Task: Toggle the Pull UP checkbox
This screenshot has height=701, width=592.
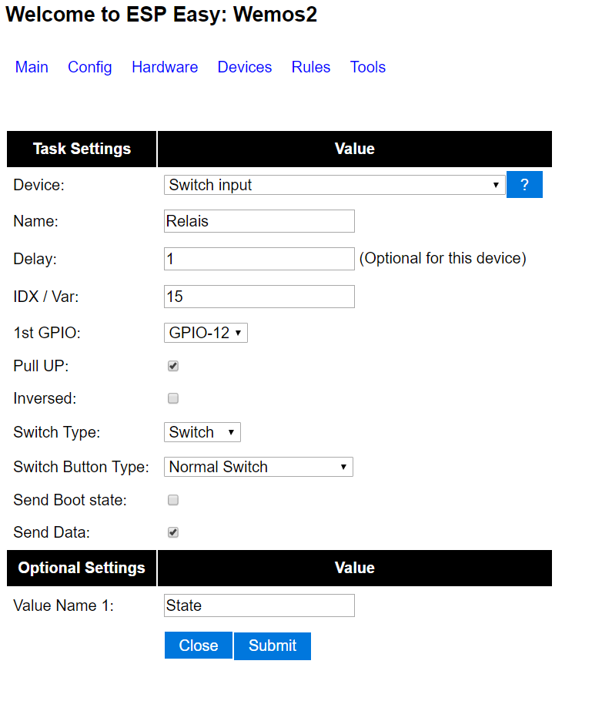Action: tap(173, 366)
